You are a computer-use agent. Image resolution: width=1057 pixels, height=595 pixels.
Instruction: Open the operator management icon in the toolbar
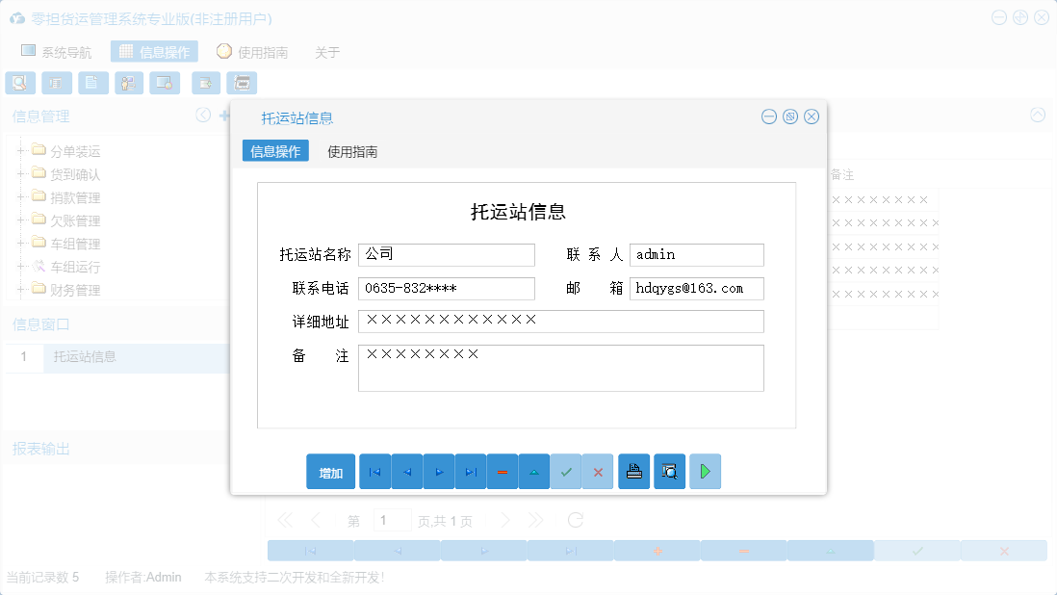click(x=128, y=83)
